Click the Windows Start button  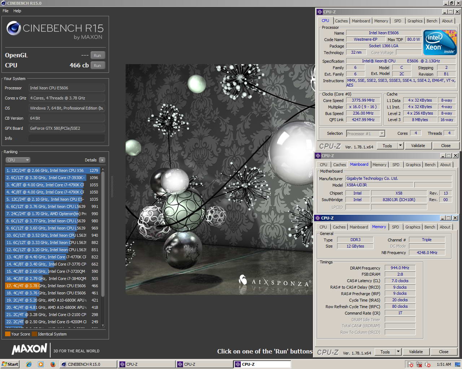tap(10, 364)
